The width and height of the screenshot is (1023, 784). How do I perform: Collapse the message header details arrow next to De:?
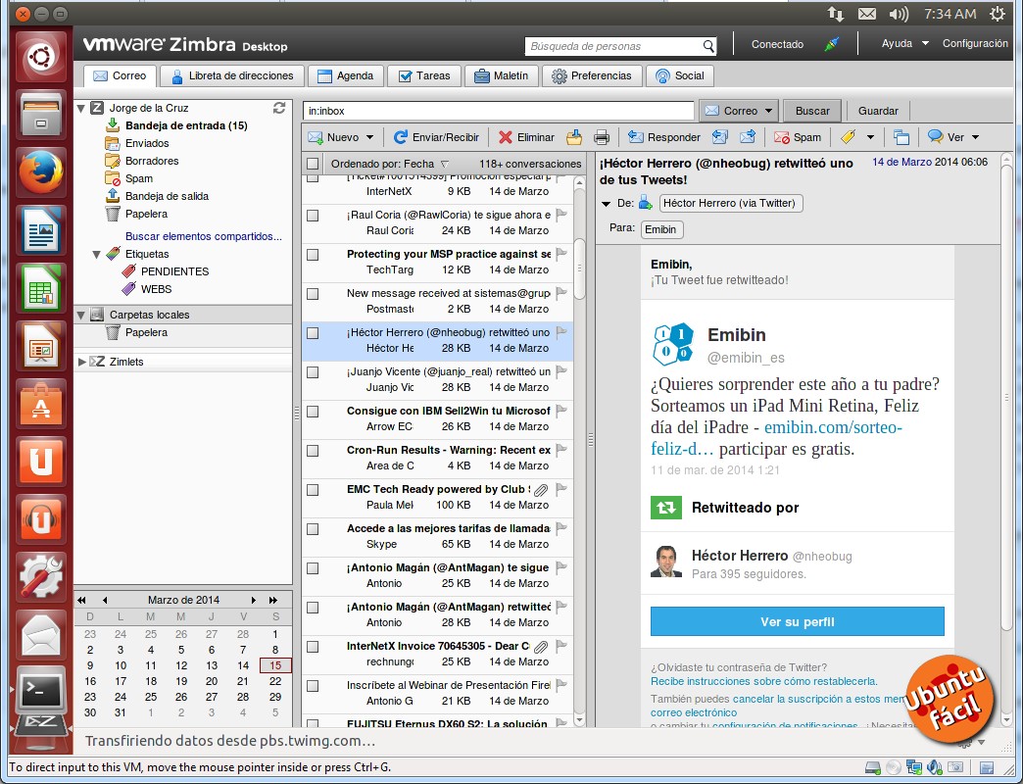607,204
